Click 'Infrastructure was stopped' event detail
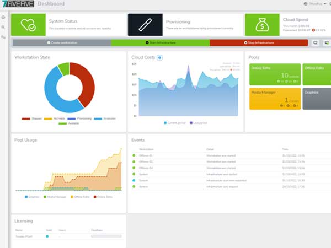 (222, 187)
